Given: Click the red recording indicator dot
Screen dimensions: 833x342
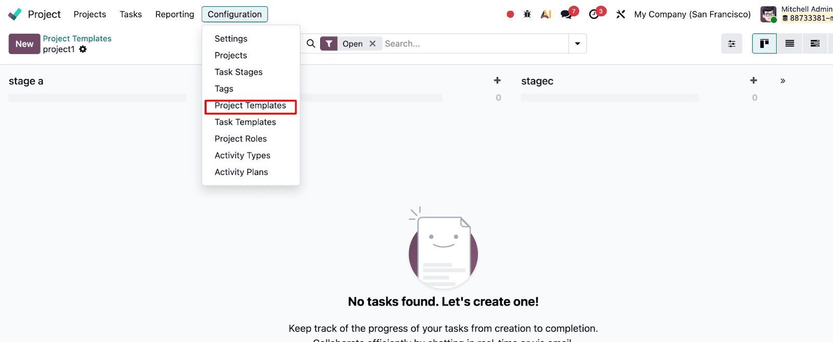Looking at the screenshot, I should [x=510, y=14].
